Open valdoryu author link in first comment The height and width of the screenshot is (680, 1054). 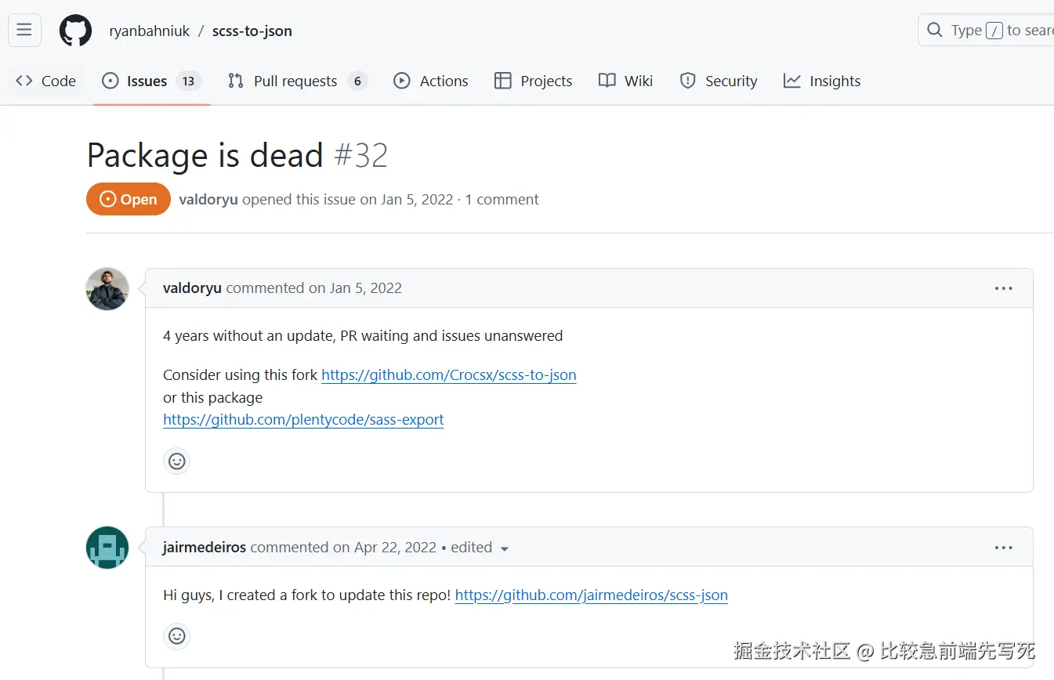point(192,288)
